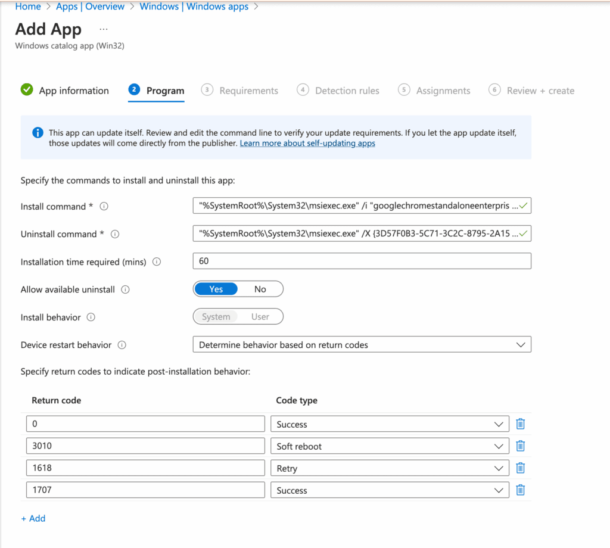This screenshot has height=548, width=610.
Task: Set Allow available uninstall to No
Action: pyautogui.click(x=260, y=289)
